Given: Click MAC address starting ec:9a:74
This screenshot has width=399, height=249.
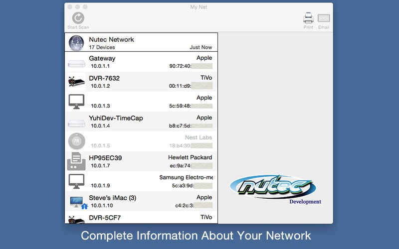Looking at the screenshot, I should coord(191,166).
